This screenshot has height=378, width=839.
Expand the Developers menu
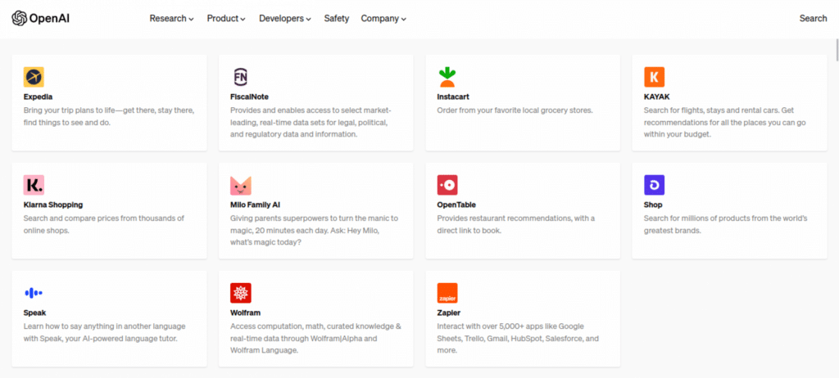284,18
